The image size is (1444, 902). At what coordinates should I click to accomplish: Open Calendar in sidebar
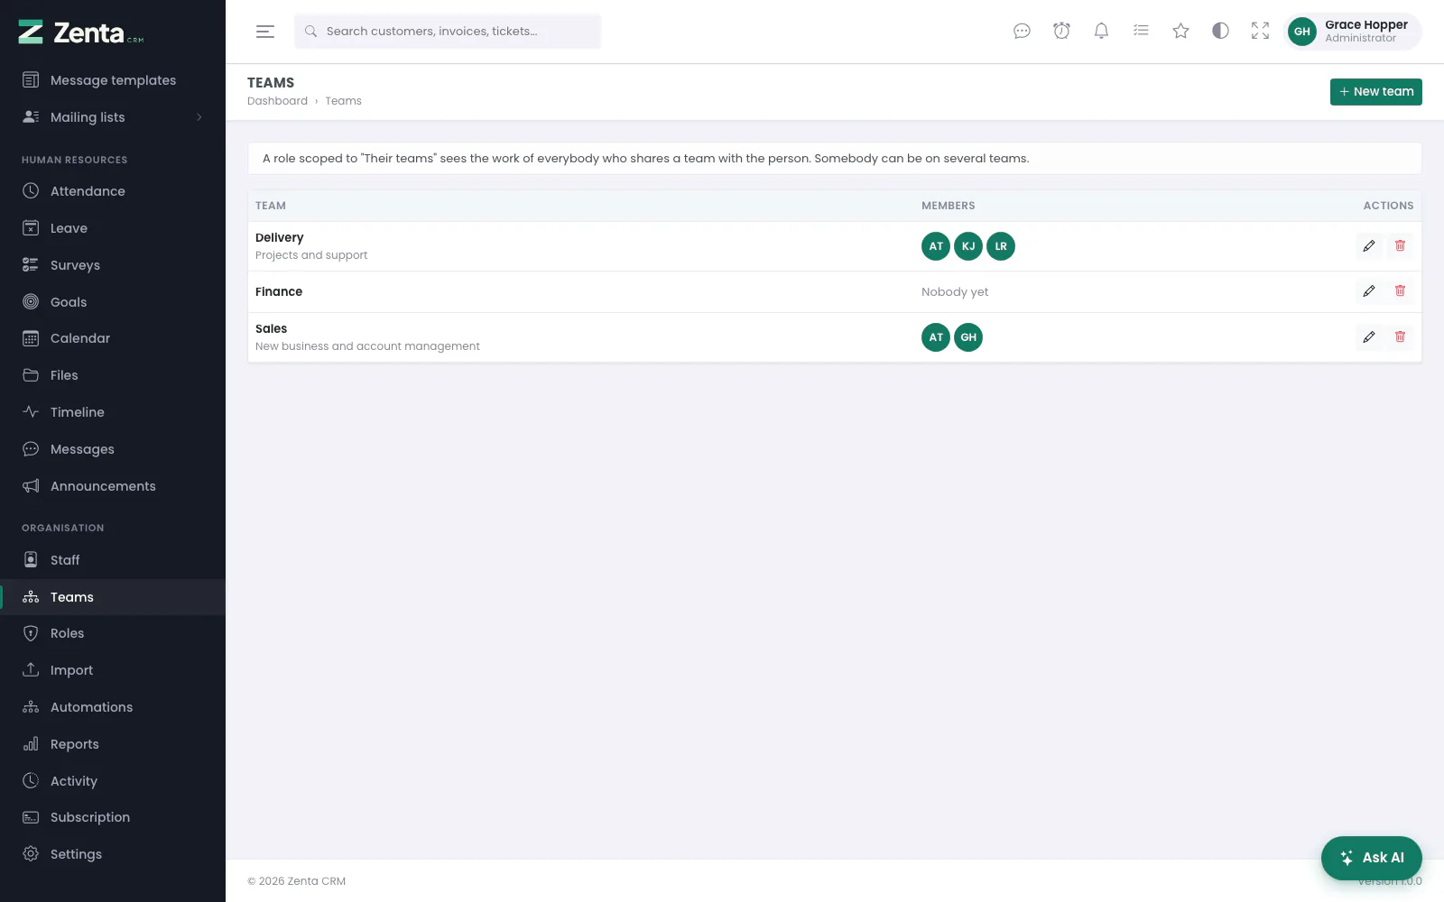[113, 338]
